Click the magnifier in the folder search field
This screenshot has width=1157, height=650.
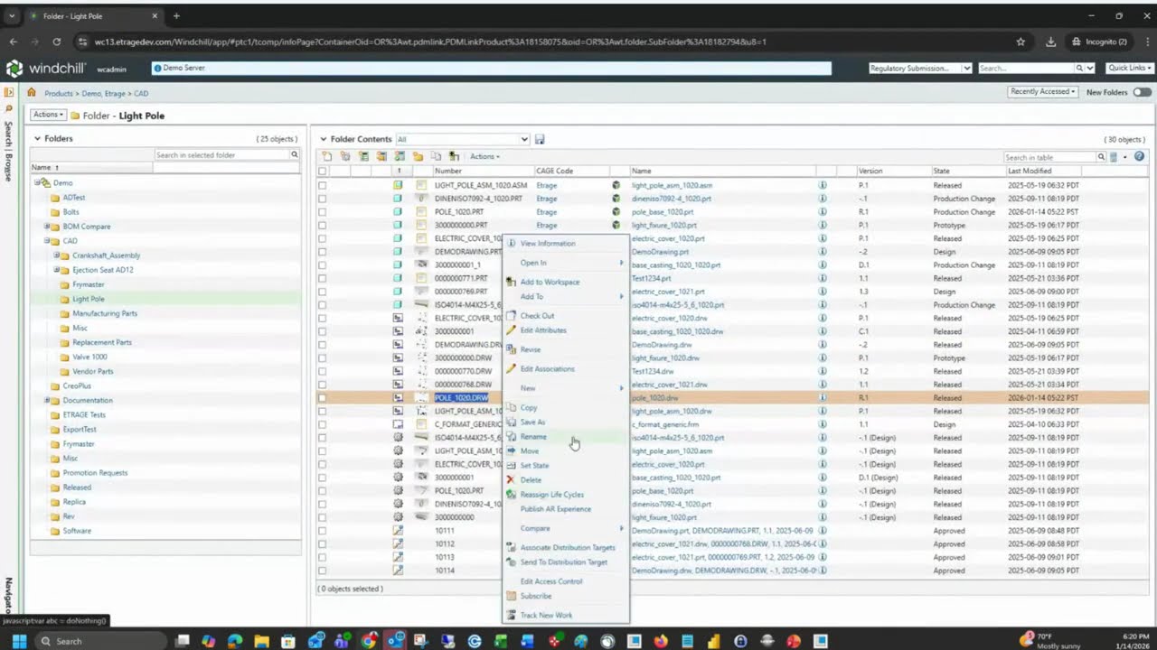point(294,154)
